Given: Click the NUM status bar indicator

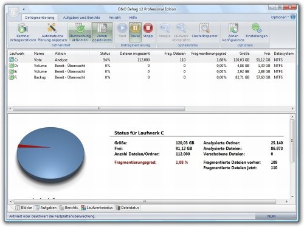Looking at the screenshot, I should point(271,216).
